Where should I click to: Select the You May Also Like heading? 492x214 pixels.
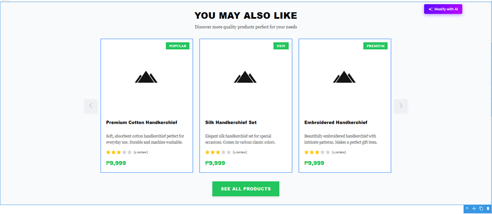click(245, 16)
